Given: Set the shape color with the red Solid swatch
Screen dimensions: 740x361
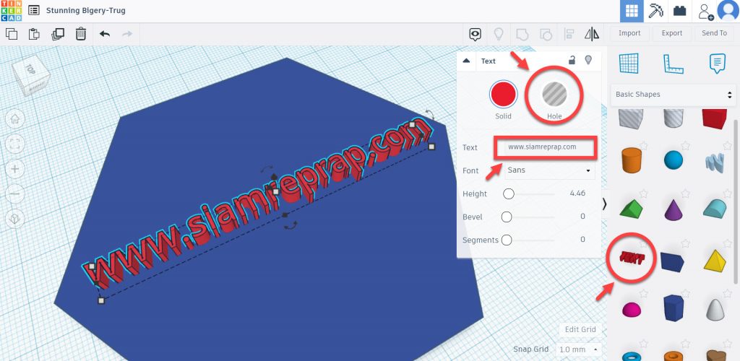Looking at the screenshot, I should (x=503, y=94).
